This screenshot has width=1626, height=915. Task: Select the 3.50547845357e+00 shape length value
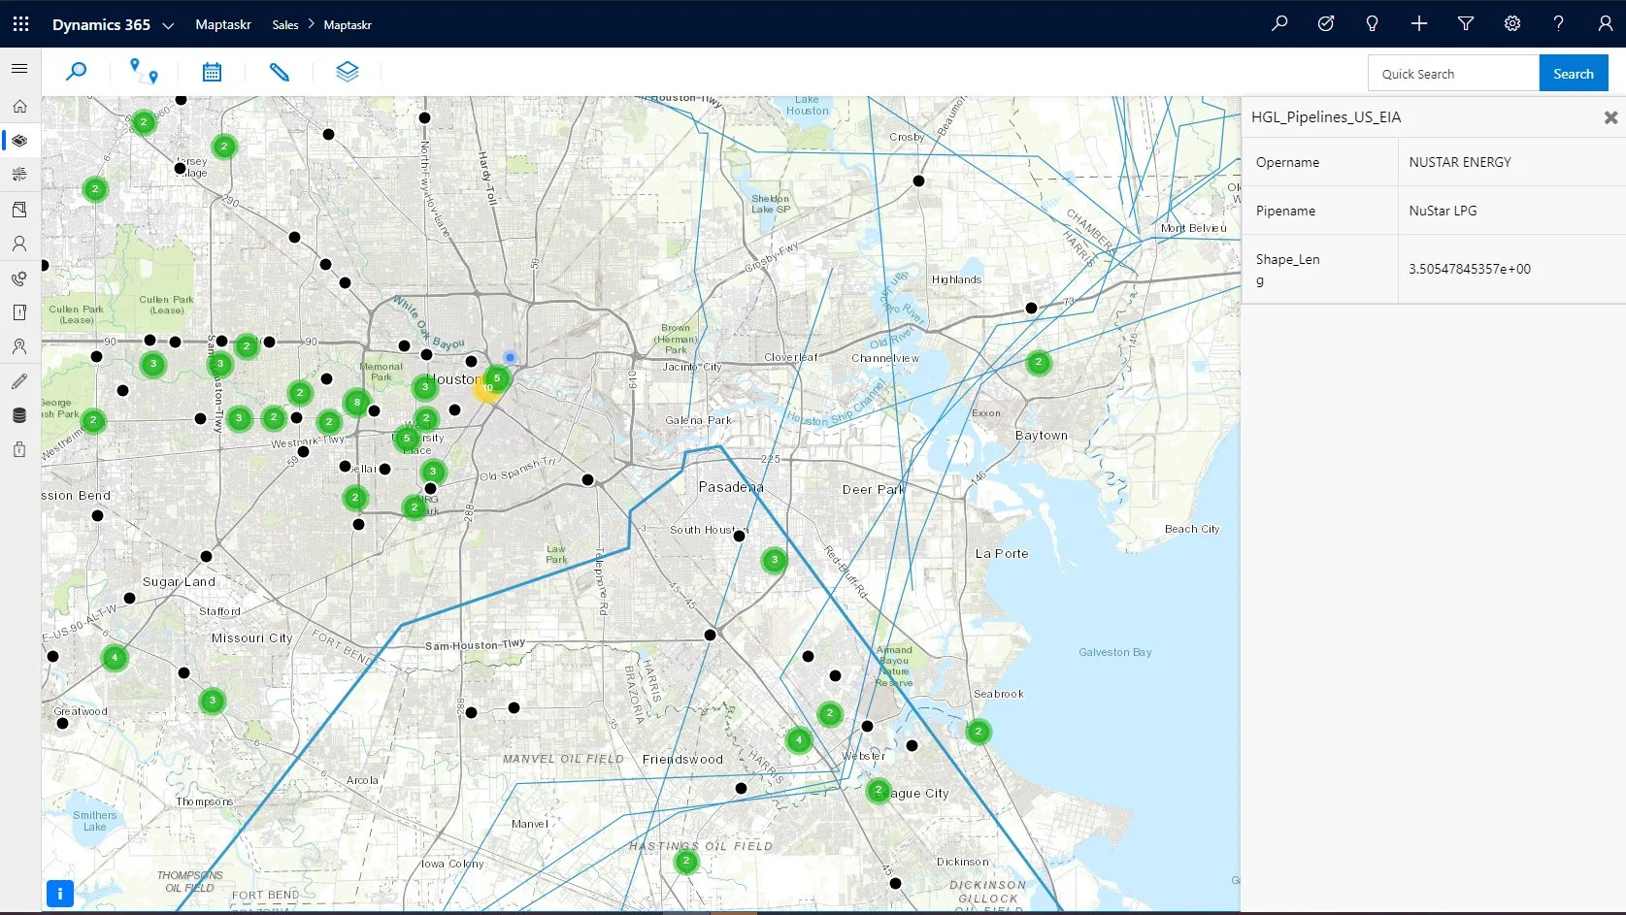coord(1470,269)
